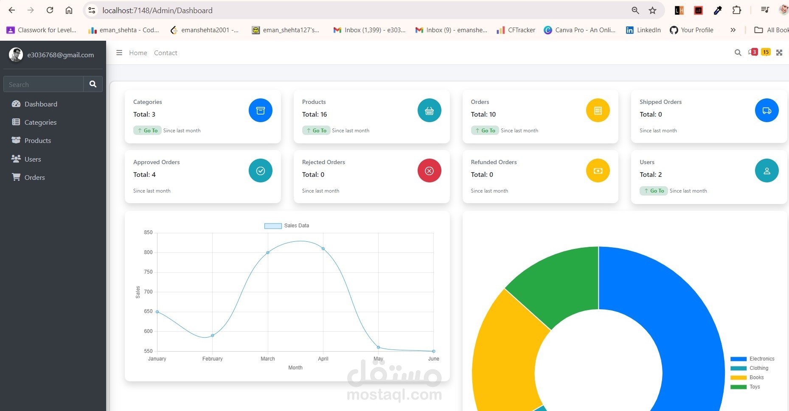This screenshot has height=411, width=789.
Task: Click the sidebar Search input field
Action: [x=43, y=84]
